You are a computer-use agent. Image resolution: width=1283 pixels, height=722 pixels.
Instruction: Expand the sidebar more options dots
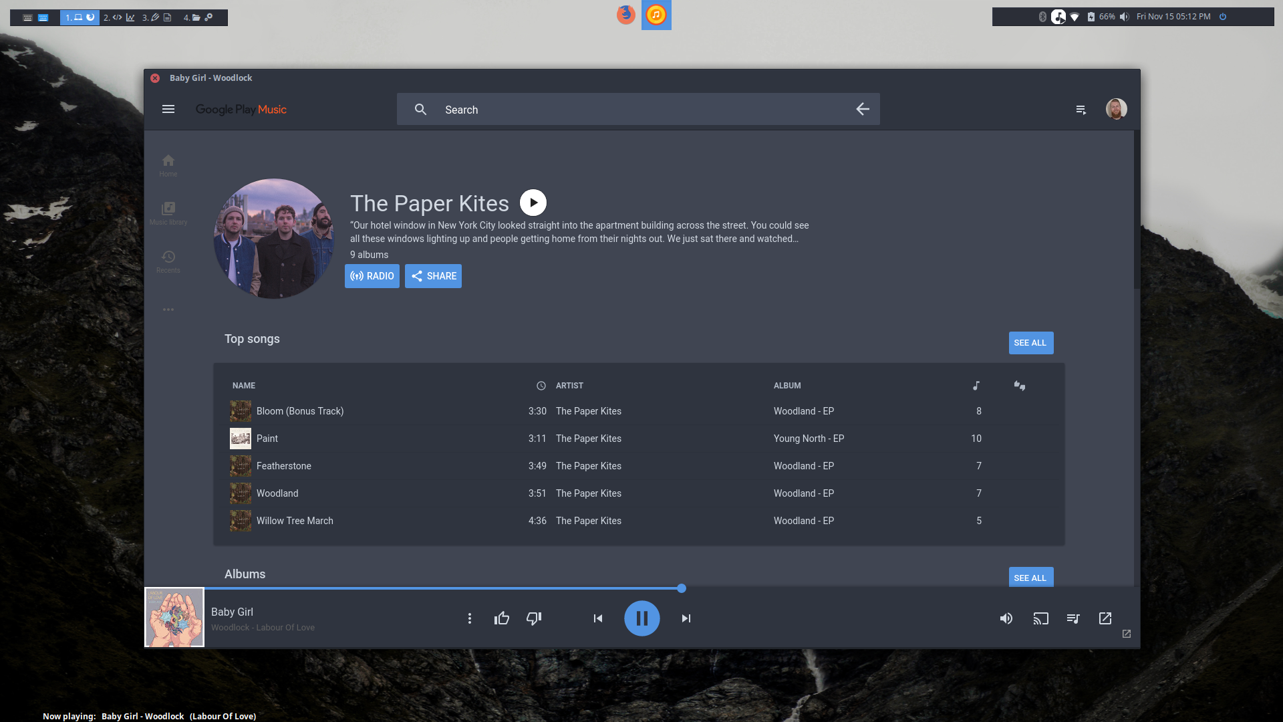click(168, 310)
